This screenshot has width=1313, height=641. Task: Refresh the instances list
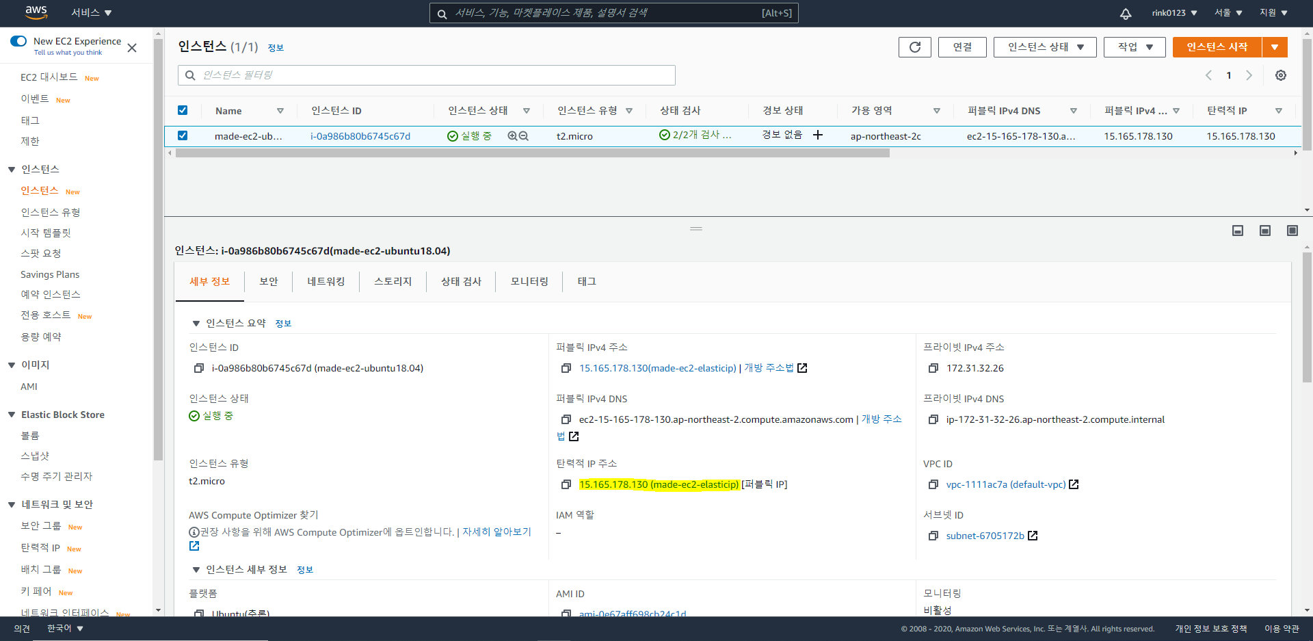915,47
